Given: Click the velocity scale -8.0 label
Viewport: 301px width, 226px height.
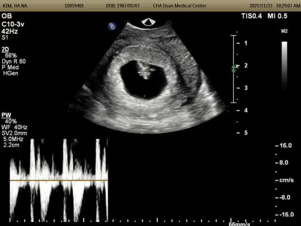Looking at the screenshot, I should click(x=285, y=198).
